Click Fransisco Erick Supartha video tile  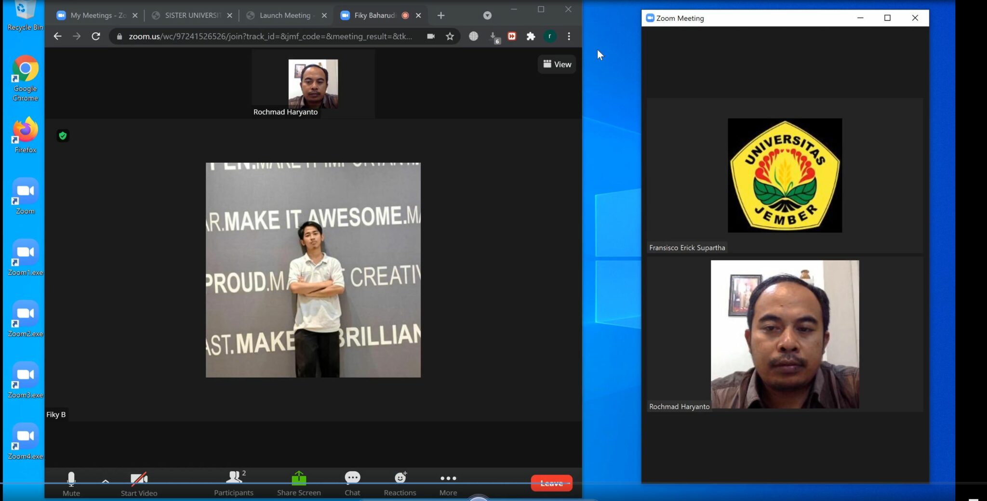point(785,176)
